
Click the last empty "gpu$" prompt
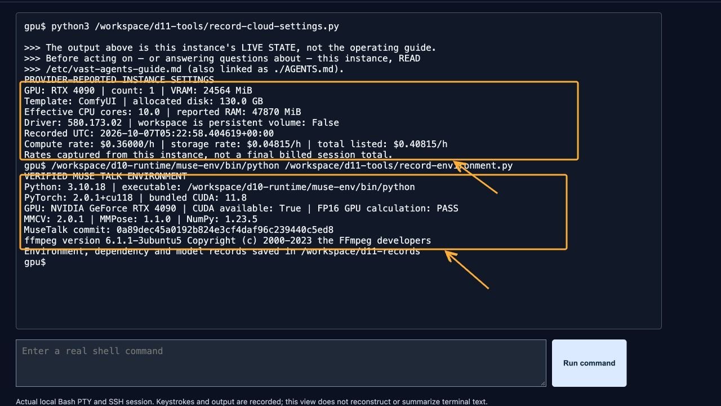[35, 262]
